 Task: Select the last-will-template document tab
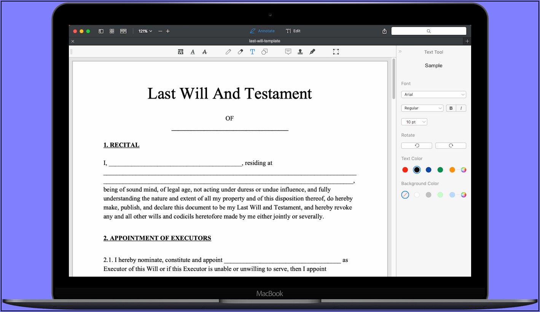pyautogui.click(x=264, y=41)
